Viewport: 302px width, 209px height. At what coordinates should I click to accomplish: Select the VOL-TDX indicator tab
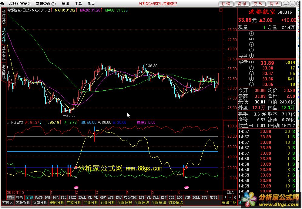(x=130, y=197)
